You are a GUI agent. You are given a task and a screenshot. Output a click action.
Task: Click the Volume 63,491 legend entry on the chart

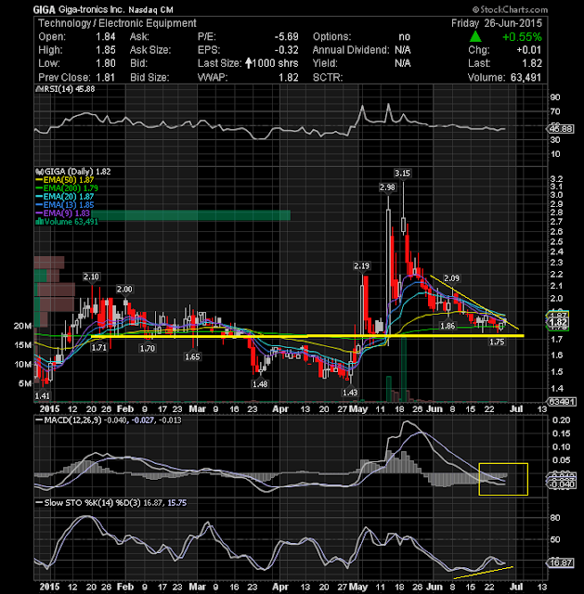point(67,222)
